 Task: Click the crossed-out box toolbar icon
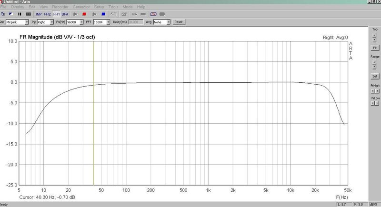click(124, 14)
